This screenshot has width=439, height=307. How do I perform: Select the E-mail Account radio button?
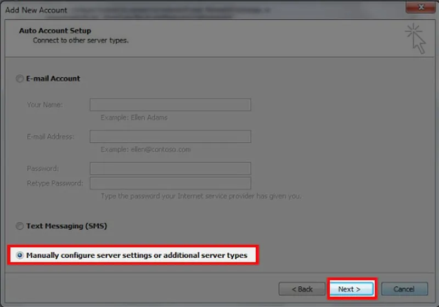[x=20, y=79]
